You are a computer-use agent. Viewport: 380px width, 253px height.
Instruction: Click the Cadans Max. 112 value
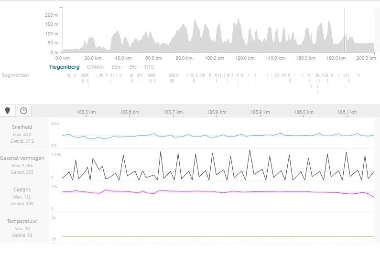(22, 197)
